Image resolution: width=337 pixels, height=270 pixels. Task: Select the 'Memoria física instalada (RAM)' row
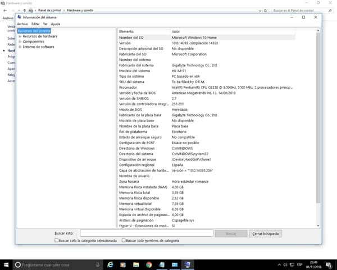(x=206, y=187)
